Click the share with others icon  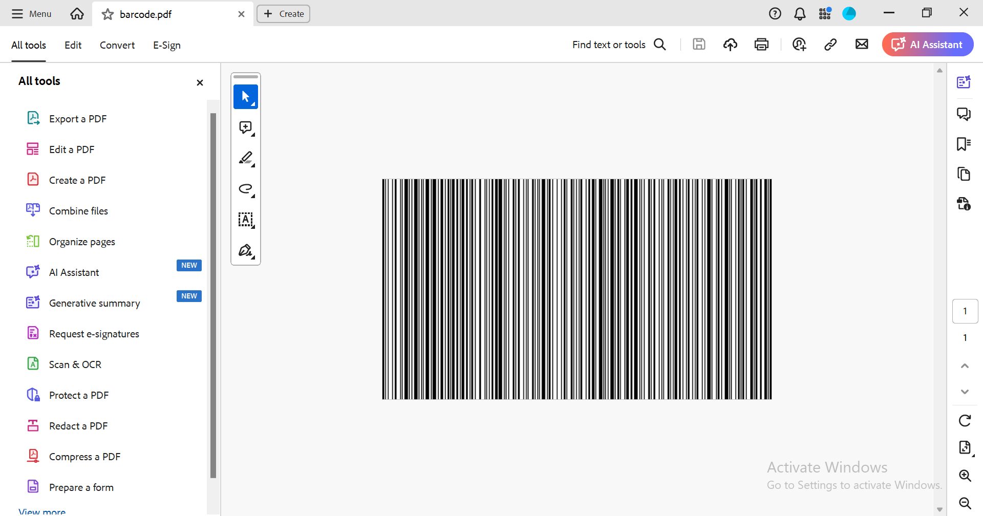coord(799,45)
